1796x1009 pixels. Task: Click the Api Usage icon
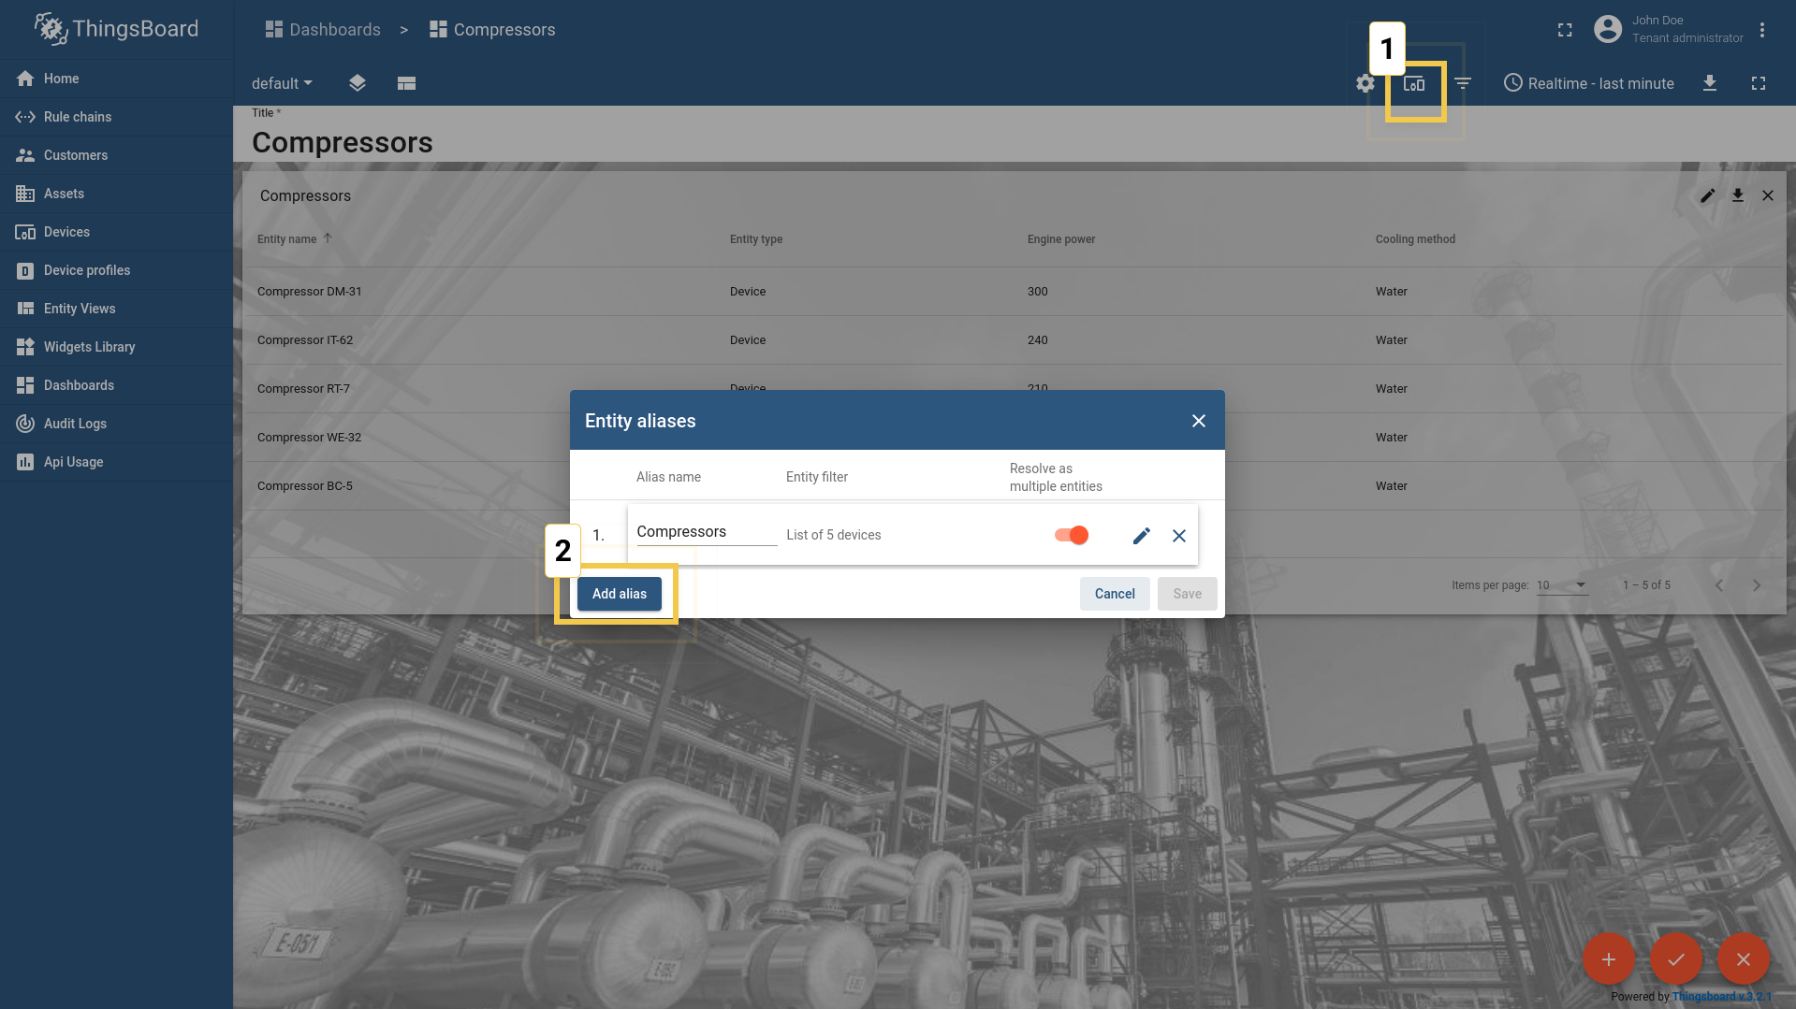(25, 462)
